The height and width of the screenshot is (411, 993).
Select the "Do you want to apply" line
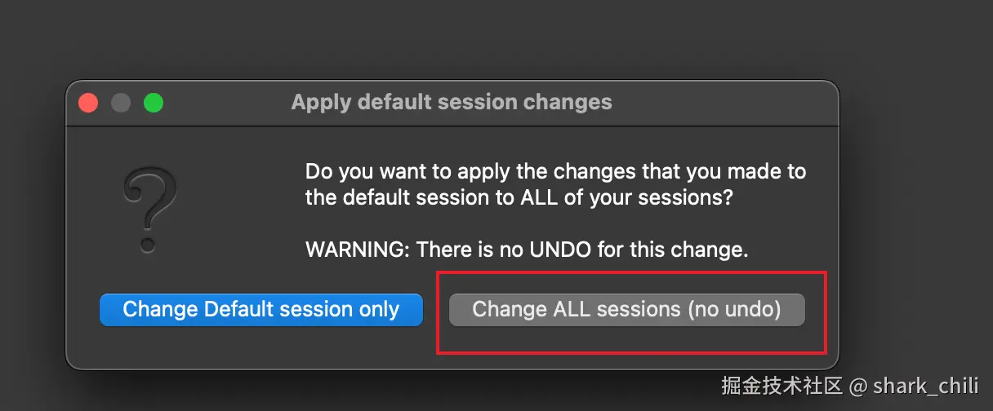tap(555, 172)
